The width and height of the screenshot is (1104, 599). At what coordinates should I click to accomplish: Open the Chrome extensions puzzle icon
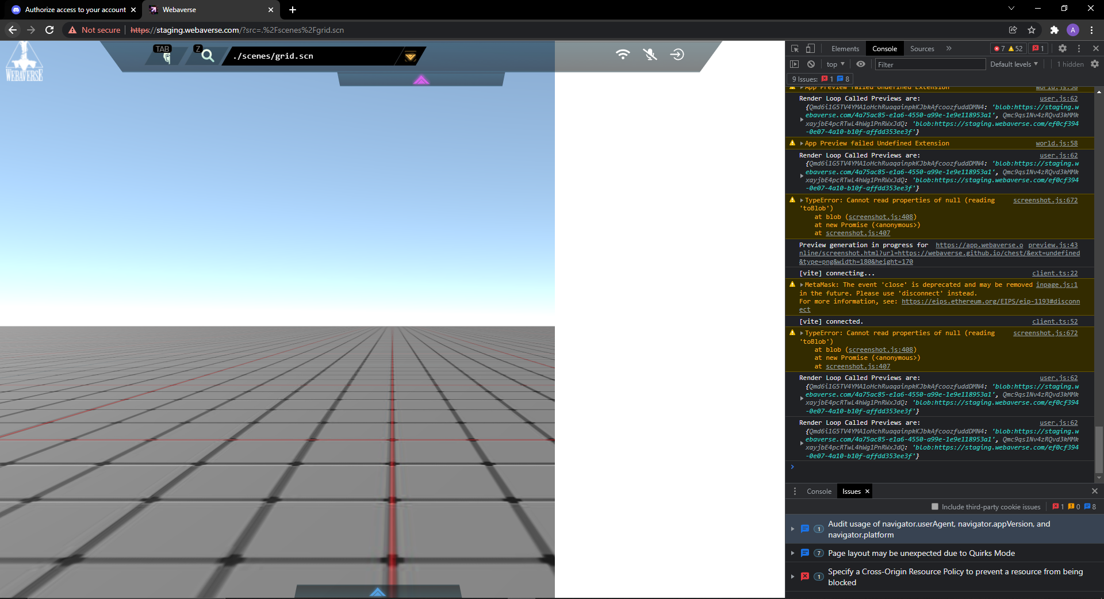(x=1054, y=30)
